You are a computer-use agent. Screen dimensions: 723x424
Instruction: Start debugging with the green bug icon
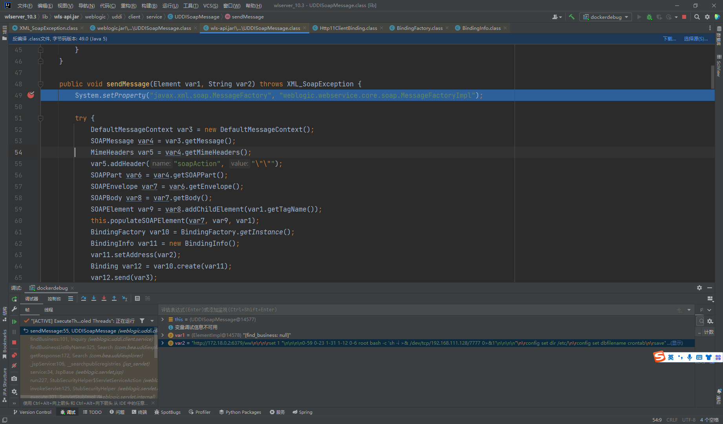pyautogui.click(x=649, y=17)
